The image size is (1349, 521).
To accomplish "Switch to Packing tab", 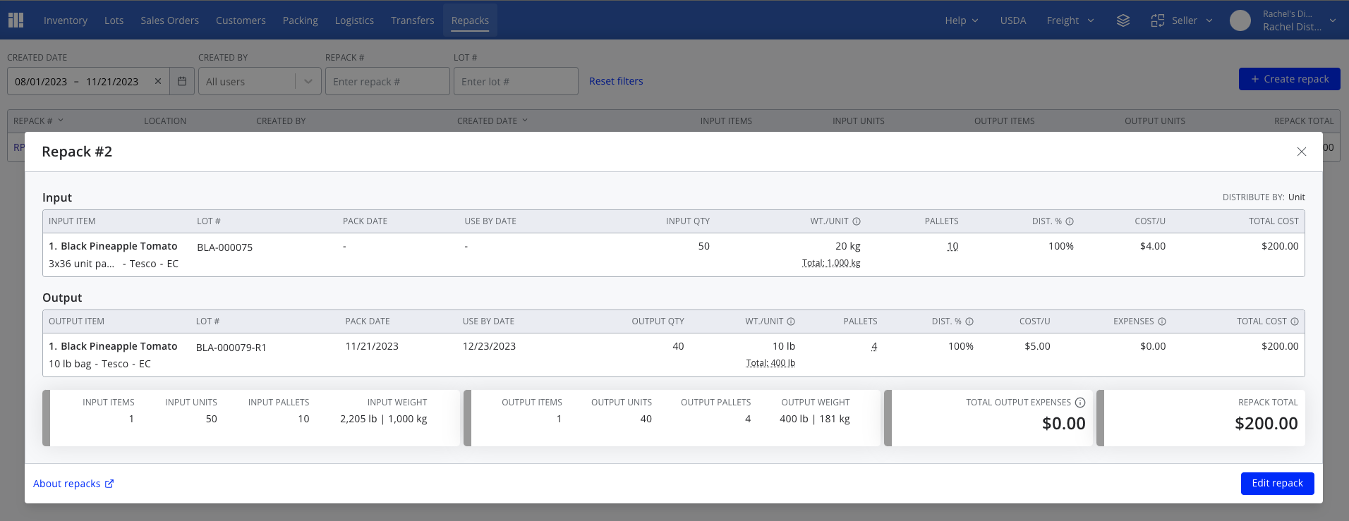I will click(301, 20).
